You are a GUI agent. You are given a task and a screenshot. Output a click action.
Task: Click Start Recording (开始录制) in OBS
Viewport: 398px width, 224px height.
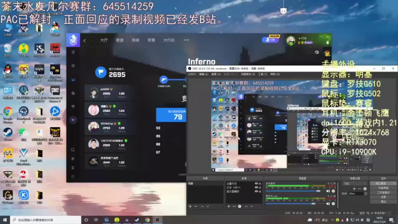pyautogui.click(x=383, y=188)
